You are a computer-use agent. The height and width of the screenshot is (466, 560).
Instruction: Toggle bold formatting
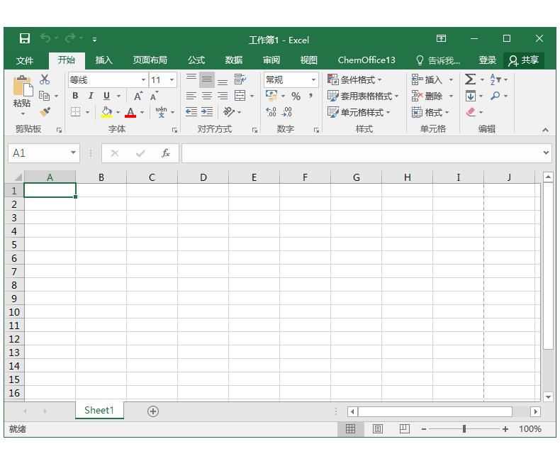[75, 96]
